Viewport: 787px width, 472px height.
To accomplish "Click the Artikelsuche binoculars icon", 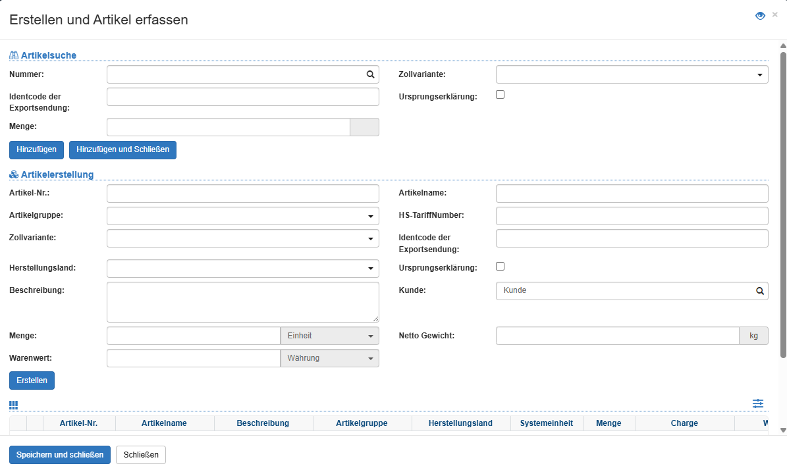I will point(14,55).
